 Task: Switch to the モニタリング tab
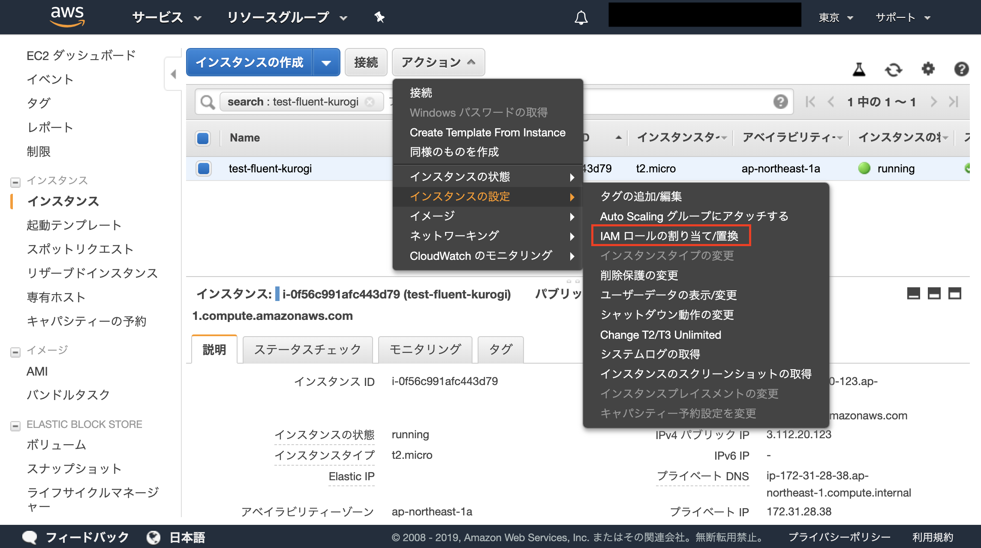point(424,349)
